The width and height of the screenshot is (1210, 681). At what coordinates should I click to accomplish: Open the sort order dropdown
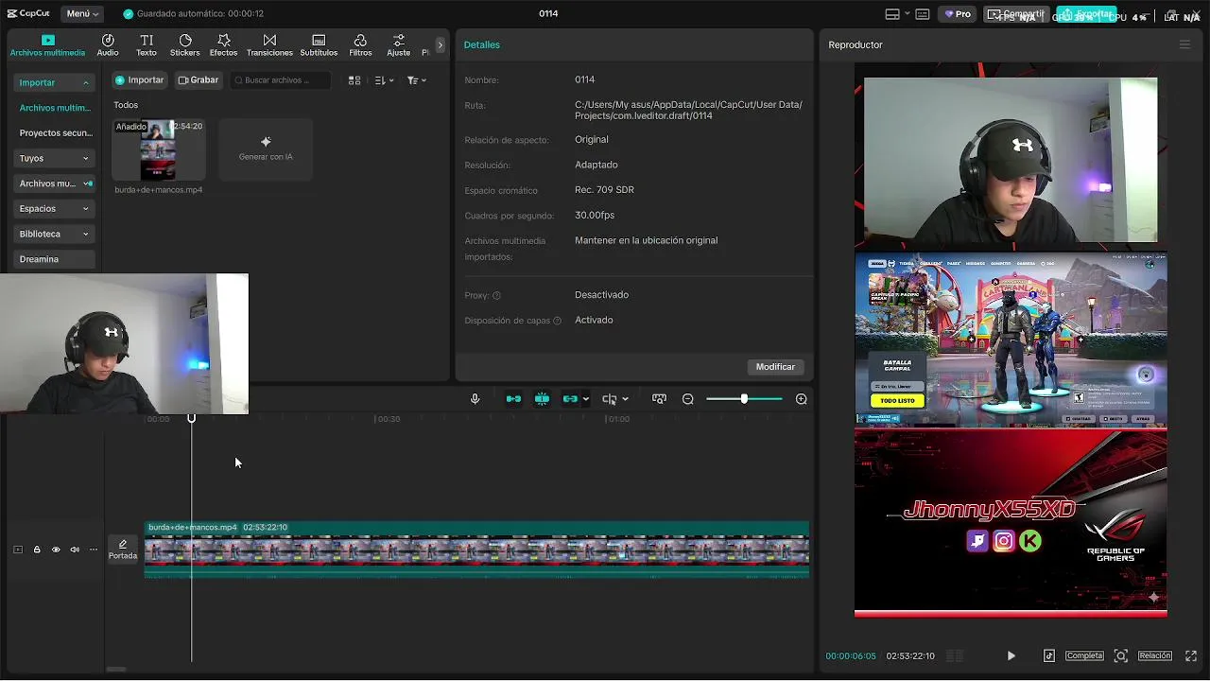coord(384,80)
